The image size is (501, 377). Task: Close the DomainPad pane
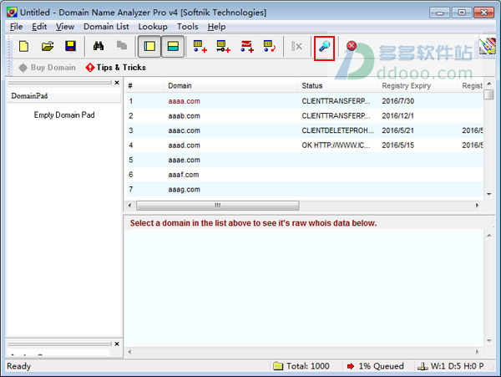pyautogui.click(x=117, y=83)
